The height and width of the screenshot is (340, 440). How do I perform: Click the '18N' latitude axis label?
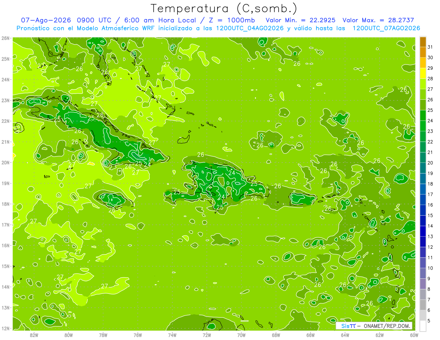pyautogui.click(x=6, y=204)
